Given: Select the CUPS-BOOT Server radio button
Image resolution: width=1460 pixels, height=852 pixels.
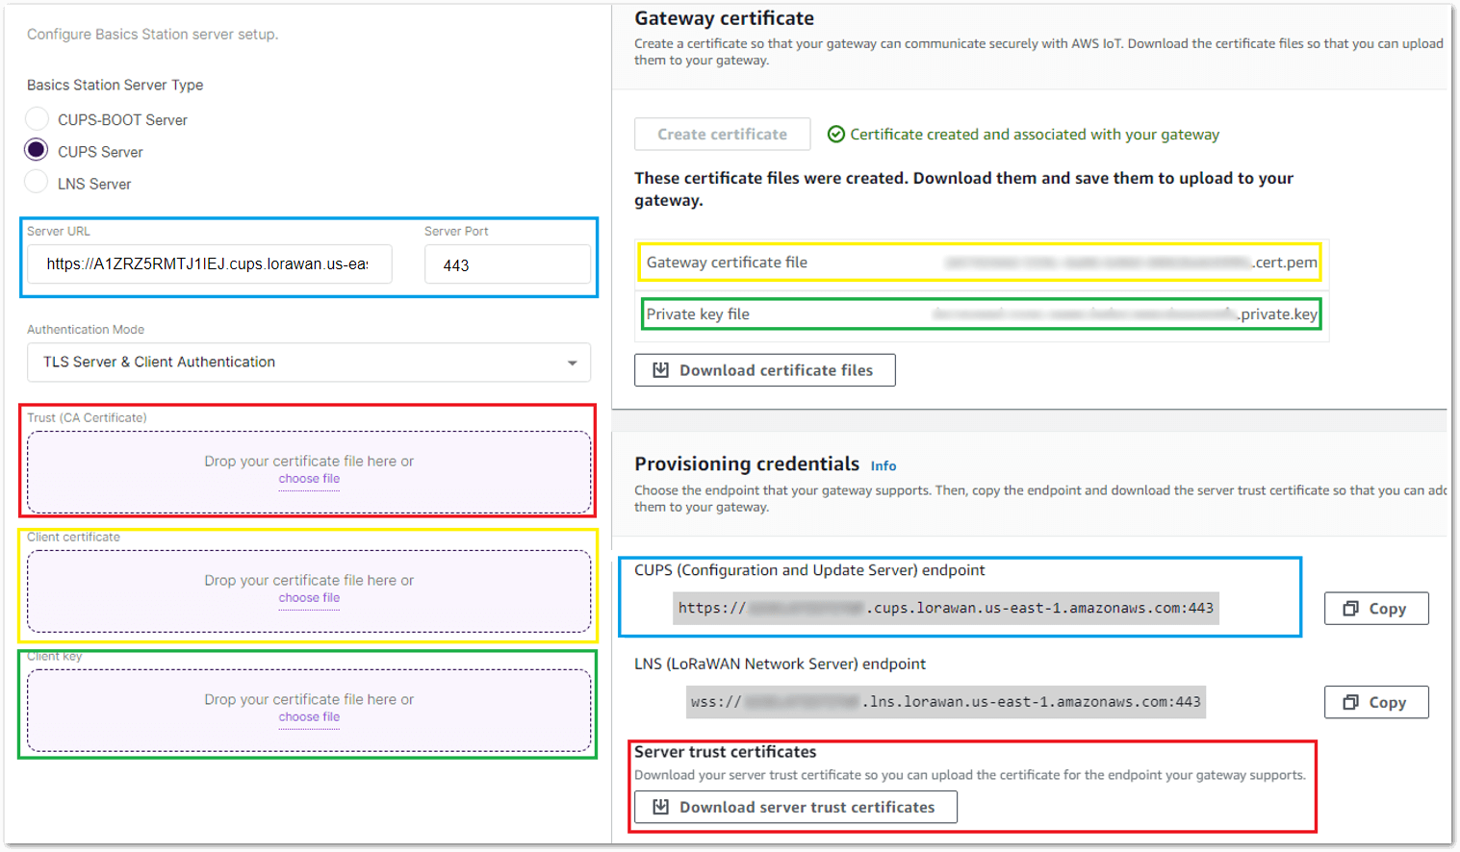Looking at the screenshot, I should 37,119.
